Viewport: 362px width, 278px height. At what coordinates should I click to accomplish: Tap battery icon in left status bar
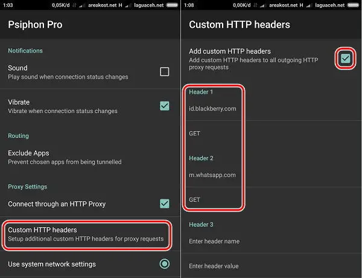[x=172, y=5]
